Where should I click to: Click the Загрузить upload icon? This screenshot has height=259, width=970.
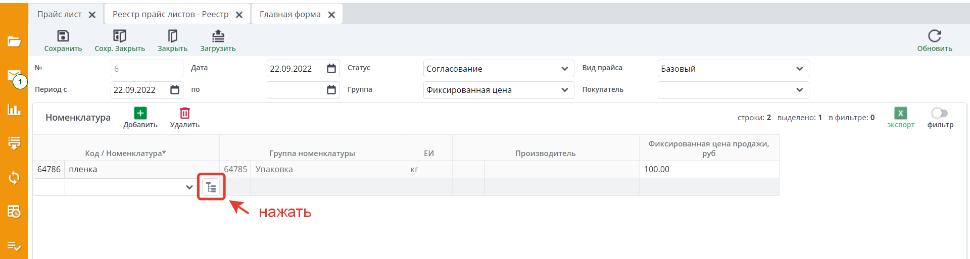[x=218, y=36]
